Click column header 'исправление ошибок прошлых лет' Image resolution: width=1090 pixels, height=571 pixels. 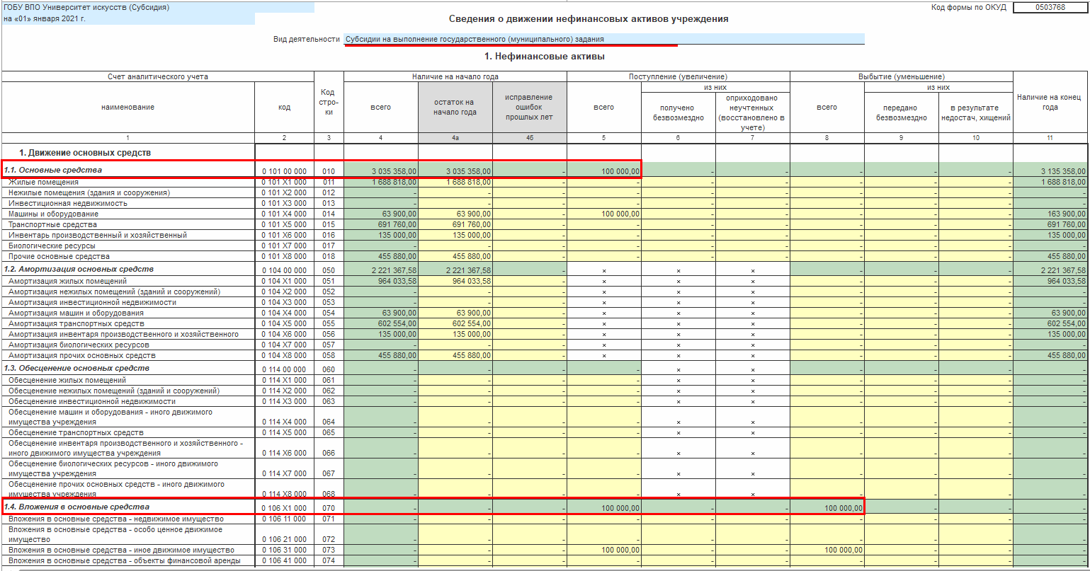[530, 108]
